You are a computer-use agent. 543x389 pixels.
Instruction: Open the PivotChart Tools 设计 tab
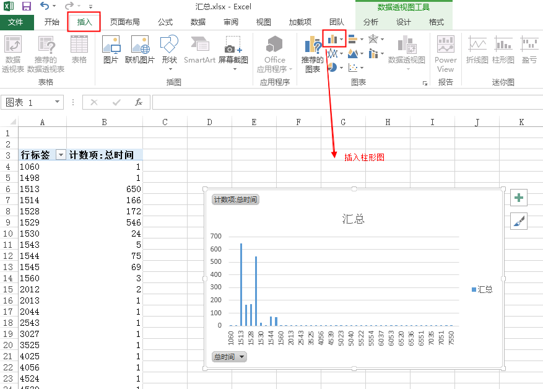coord(403,22)
